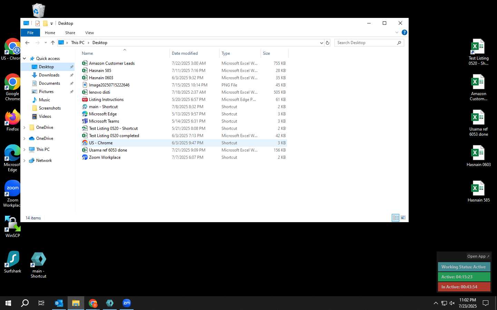
Task: Switch to Large icons view layout
Action: tap(403, 218)
